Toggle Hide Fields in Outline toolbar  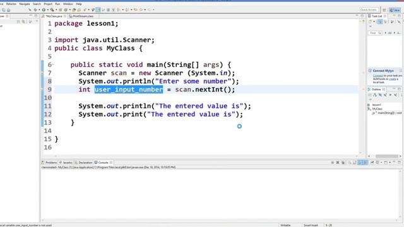tap(380, 95)
